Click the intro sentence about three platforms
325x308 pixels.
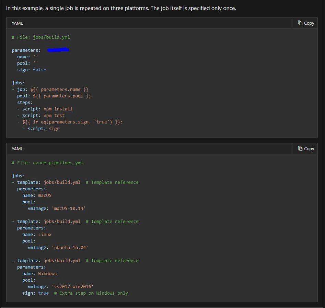[121, 8]
